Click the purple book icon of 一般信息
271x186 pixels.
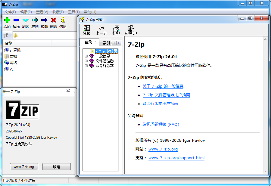click(x=92, y=56)
